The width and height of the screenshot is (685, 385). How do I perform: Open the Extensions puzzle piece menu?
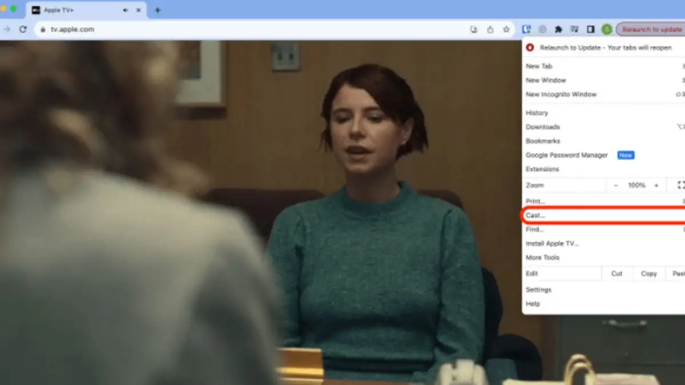[x=558, y=29]
